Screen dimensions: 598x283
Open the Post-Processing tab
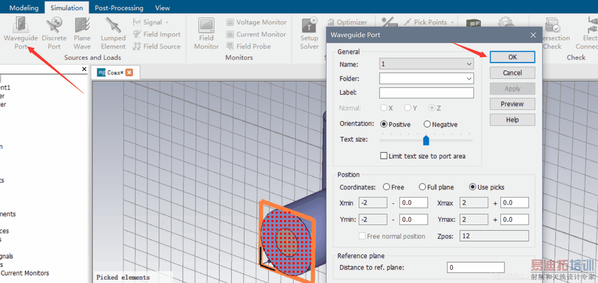coord(119,8)
